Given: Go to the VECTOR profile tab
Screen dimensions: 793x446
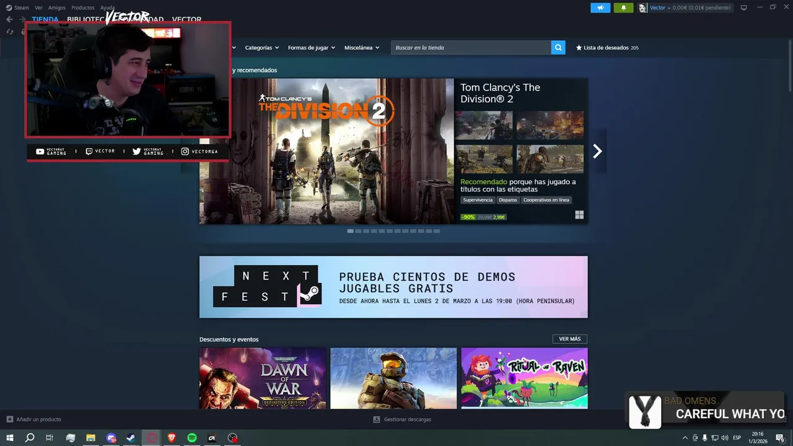Looking at the screenshot, I should click(x=186, y=20).
